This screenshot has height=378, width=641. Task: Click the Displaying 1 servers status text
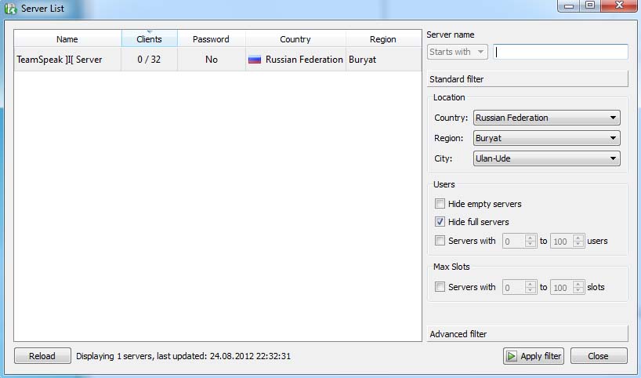pyautogui.click(x=183, y=356)
